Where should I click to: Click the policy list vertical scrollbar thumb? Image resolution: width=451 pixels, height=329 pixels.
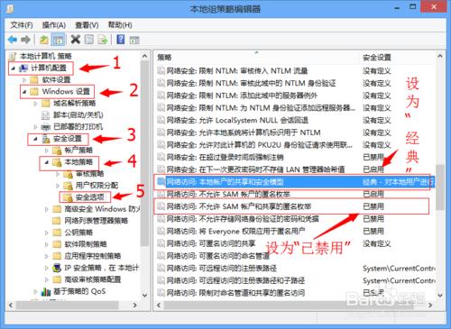pos(440,187)
